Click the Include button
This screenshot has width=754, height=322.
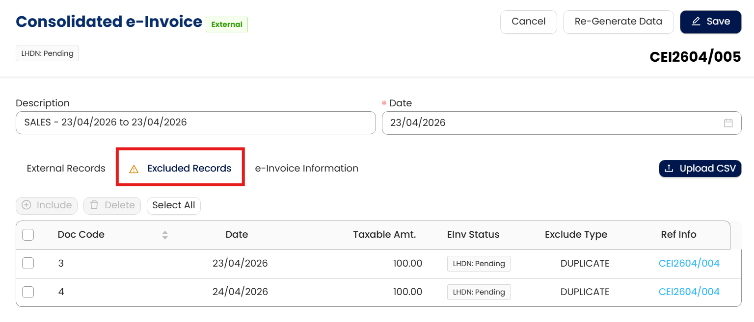click(x=47, y=205)
